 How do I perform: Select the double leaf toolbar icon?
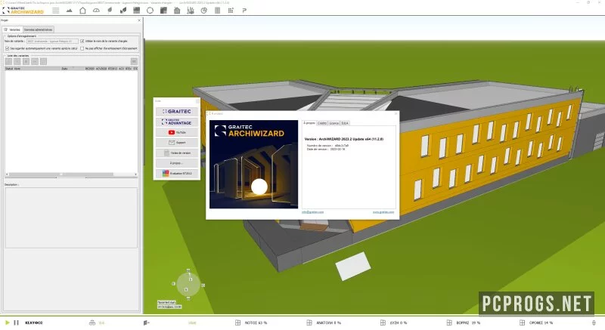click(x=123, y=11)
